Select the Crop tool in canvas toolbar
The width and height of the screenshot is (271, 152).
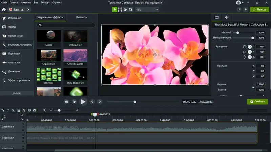coord(131,9)
